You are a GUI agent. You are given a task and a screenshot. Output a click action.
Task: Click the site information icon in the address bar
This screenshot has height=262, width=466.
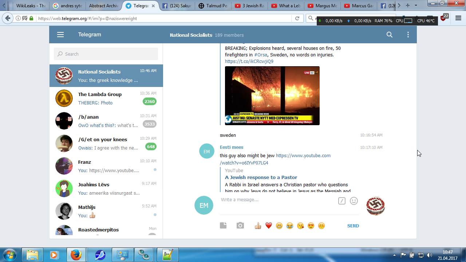[18, 18]
